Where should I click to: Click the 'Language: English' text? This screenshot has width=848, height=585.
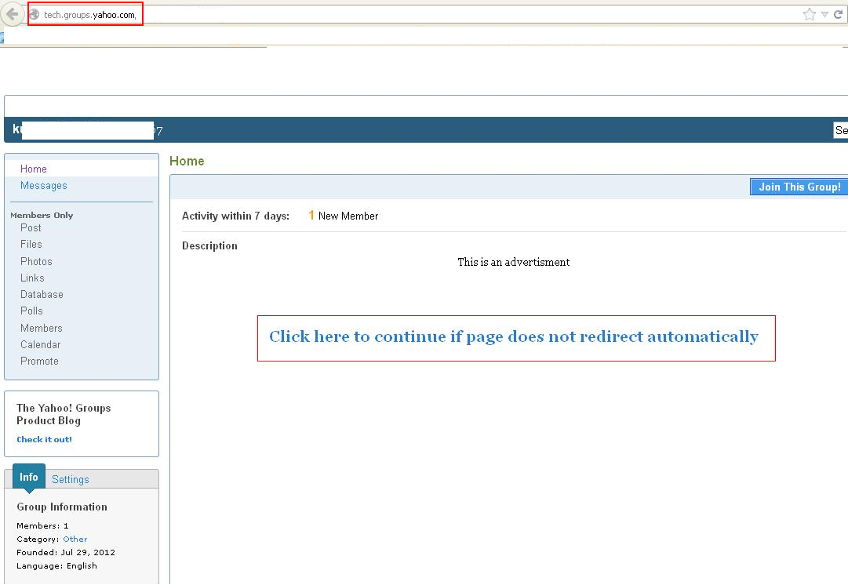(x=56, y=566)
